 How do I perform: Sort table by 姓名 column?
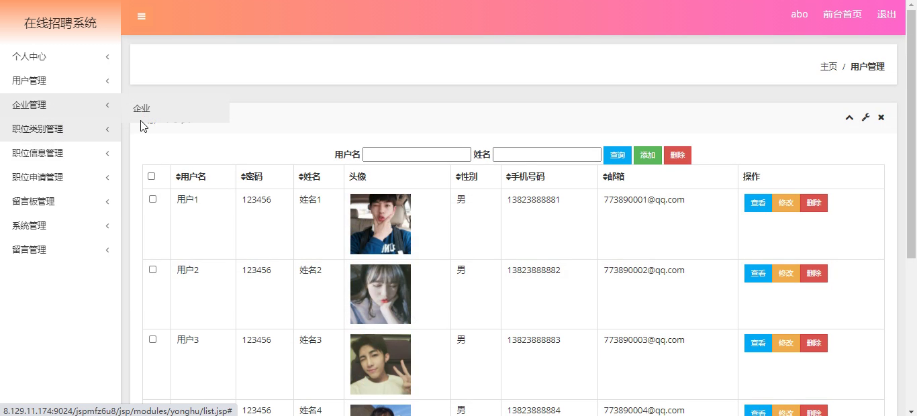[310, 177]
